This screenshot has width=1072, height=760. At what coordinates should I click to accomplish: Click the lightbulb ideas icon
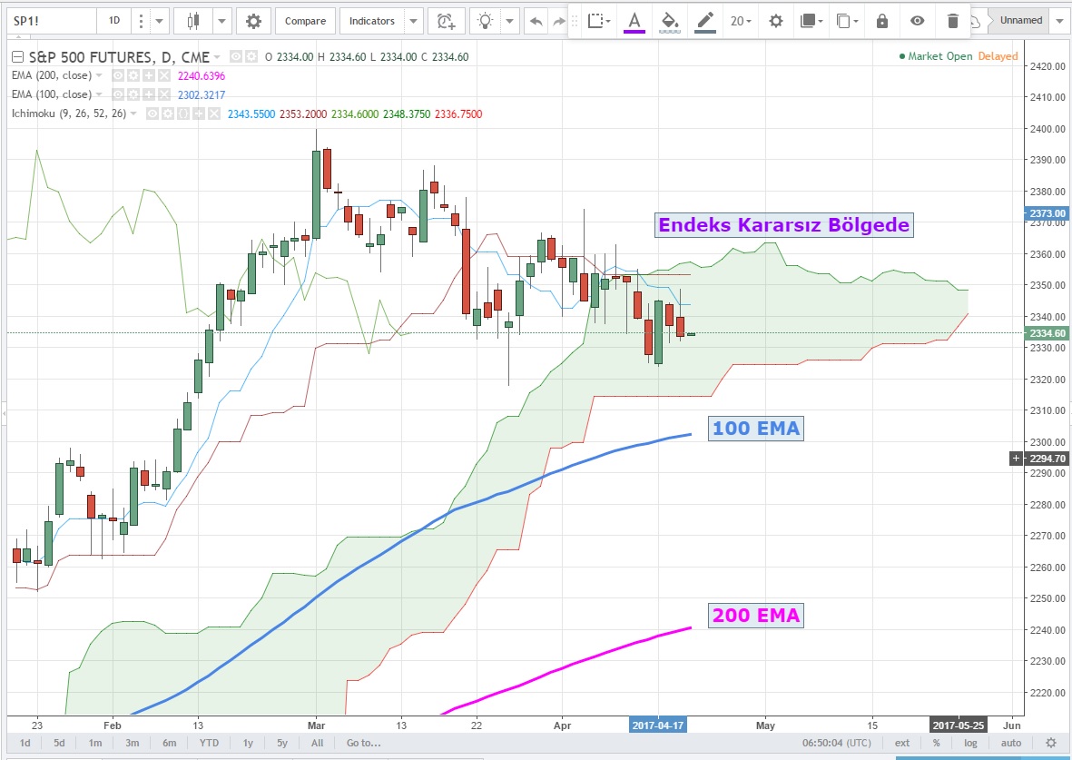(x=487, y=21)
